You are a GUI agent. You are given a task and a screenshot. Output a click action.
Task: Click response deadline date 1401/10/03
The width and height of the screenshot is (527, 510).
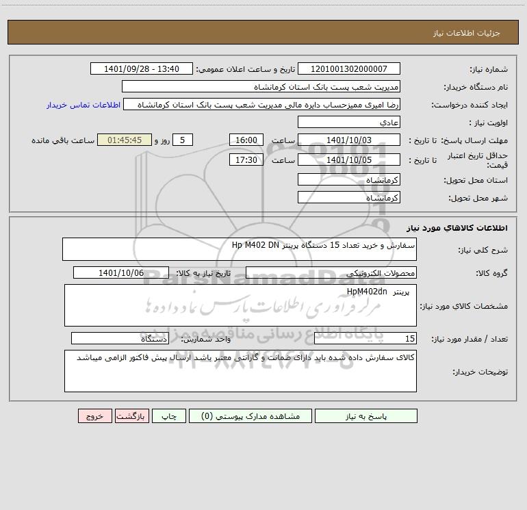pos(349,140)
